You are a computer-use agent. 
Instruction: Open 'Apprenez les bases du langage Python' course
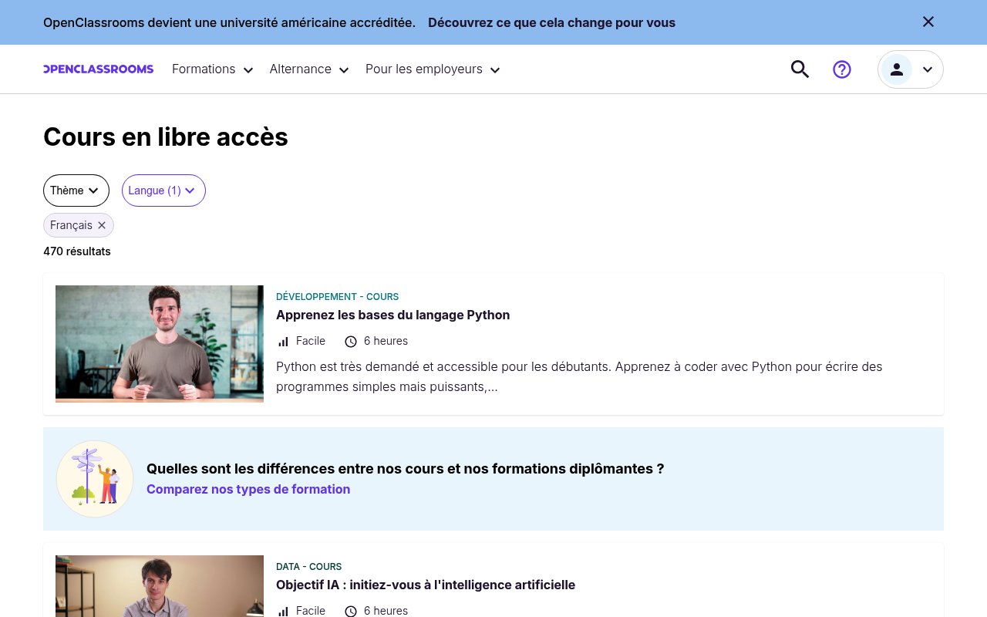point(392,315)
